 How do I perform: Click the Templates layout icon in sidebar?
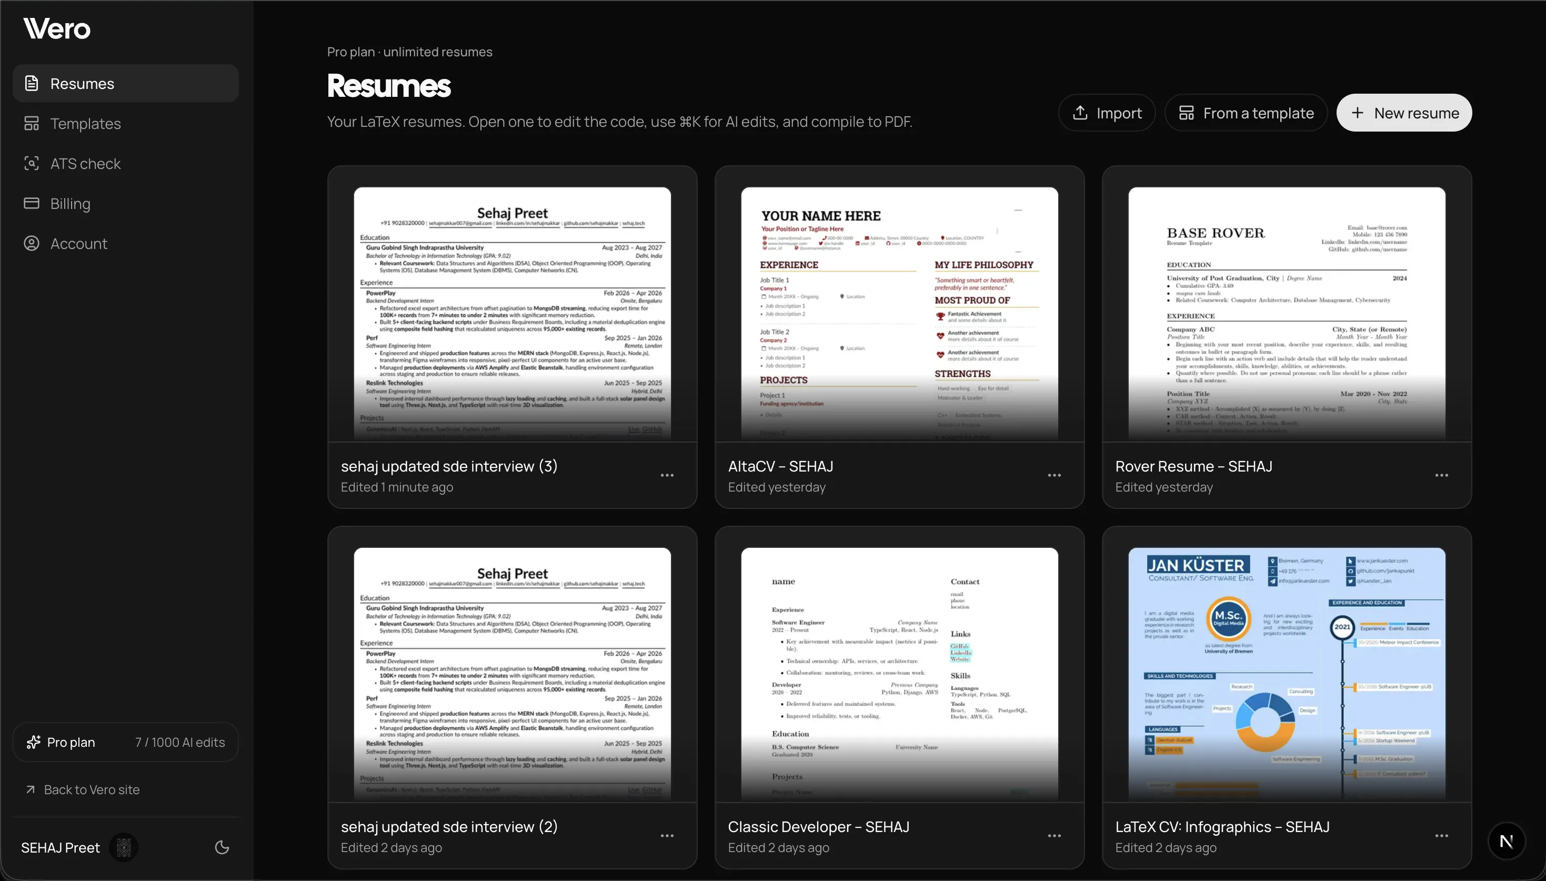point(32,124)
